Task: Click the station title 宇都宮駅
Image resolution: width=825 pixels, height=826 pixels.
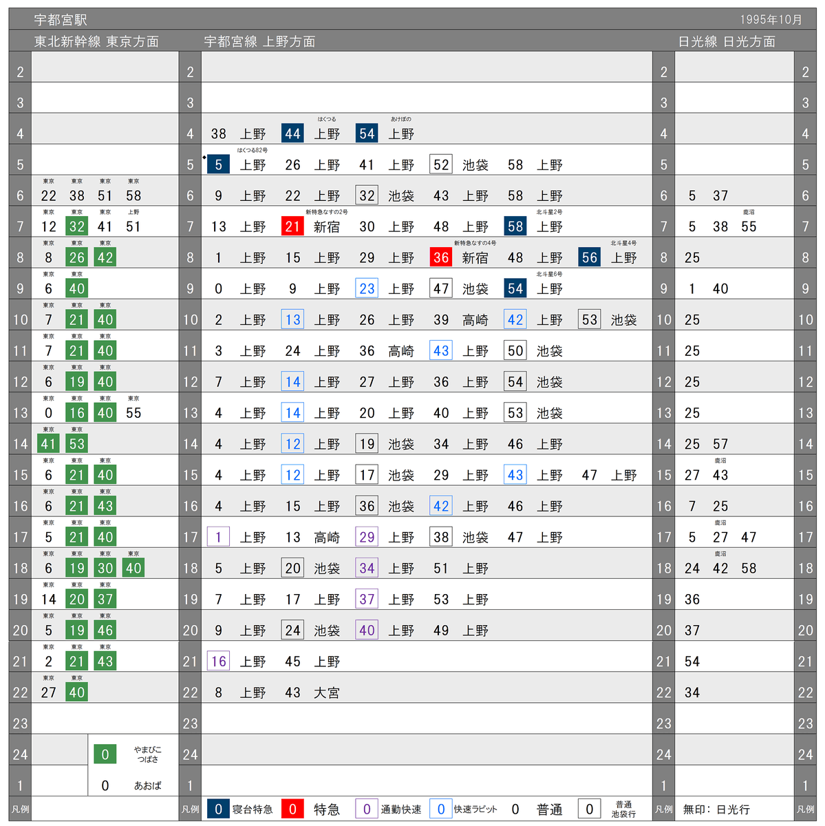Action: tap(61, 20)
